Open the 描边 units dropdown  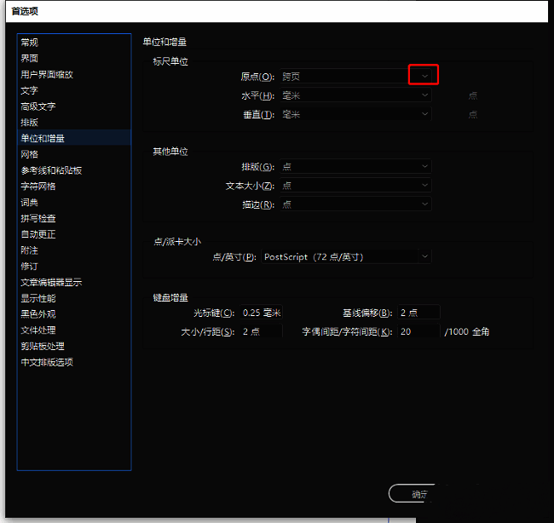click(x=354, y=204)
